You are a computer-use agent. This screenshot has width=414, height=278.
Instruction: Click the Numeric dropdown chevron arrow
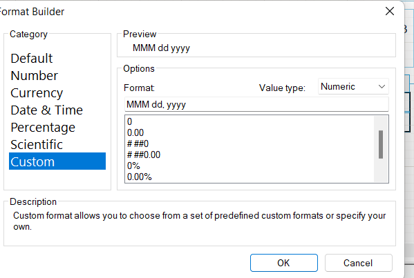(382, 86)
